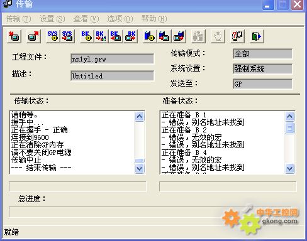Click the 发送至 field showing GP
The image size is (307, 241).
(262, 84)
